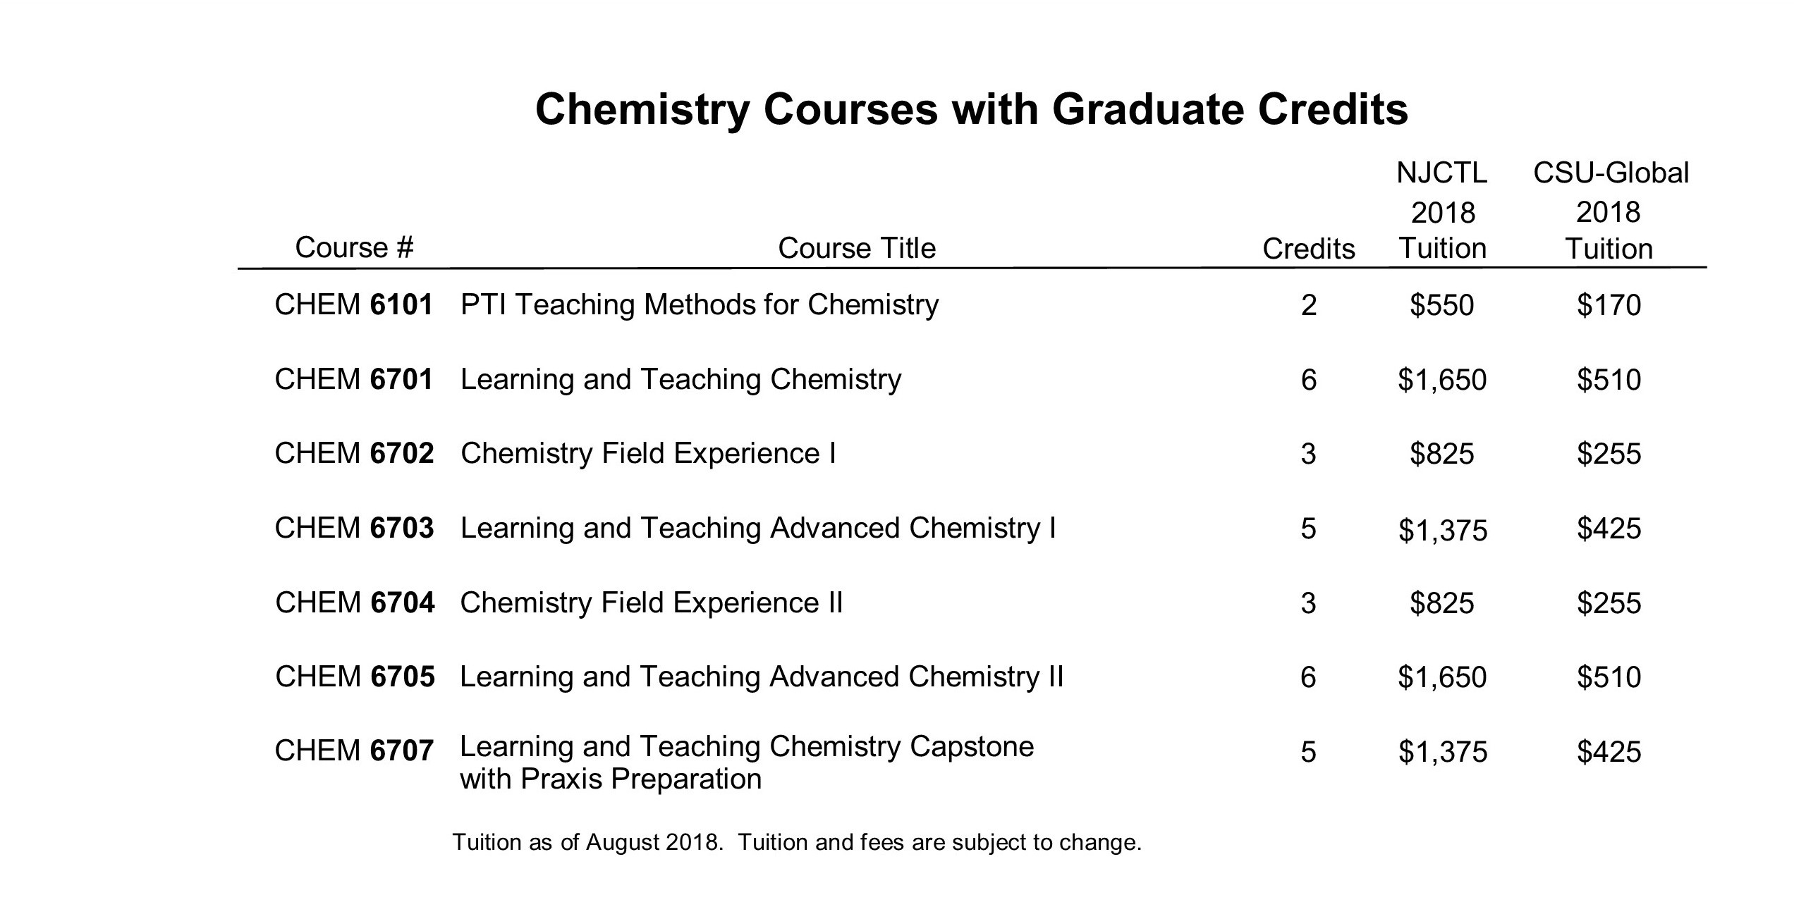1794x914 pixels.
Task: Click the Course Title column header
Action: 857,248
